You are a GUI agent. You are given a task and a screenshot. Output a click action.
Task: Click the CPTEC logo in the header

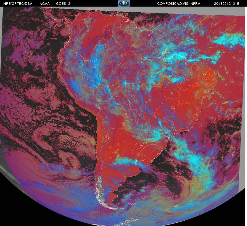pyautogui.click(x=124, y=3)
